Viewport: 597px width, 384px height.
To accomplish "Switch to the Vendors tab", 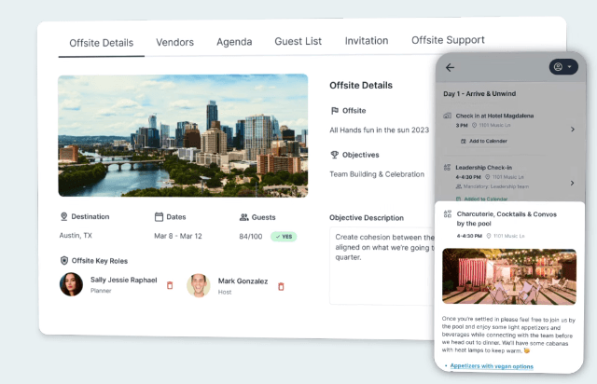I will [x=174, y=42].
